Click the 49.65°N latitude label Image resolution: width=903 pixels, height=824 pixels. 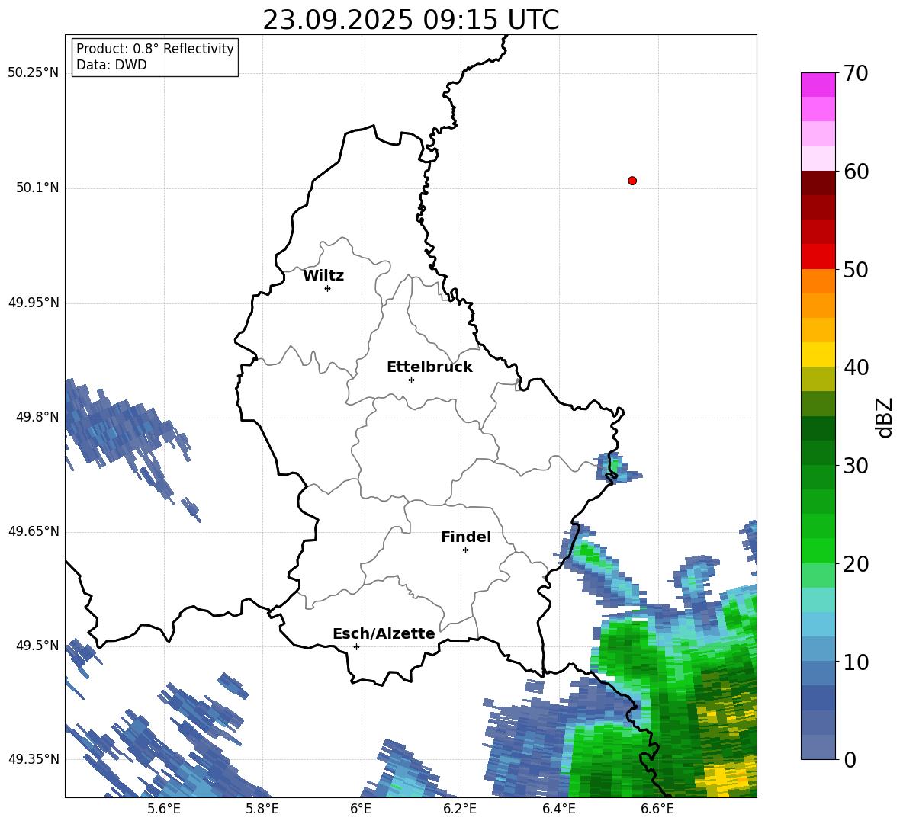tap(34, 531)
